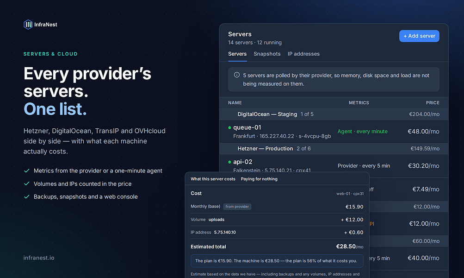Viewport: 464px width, 278px height.
Task: Click the €28.50/mo estimated total
Action: click(x=349, y=246)
